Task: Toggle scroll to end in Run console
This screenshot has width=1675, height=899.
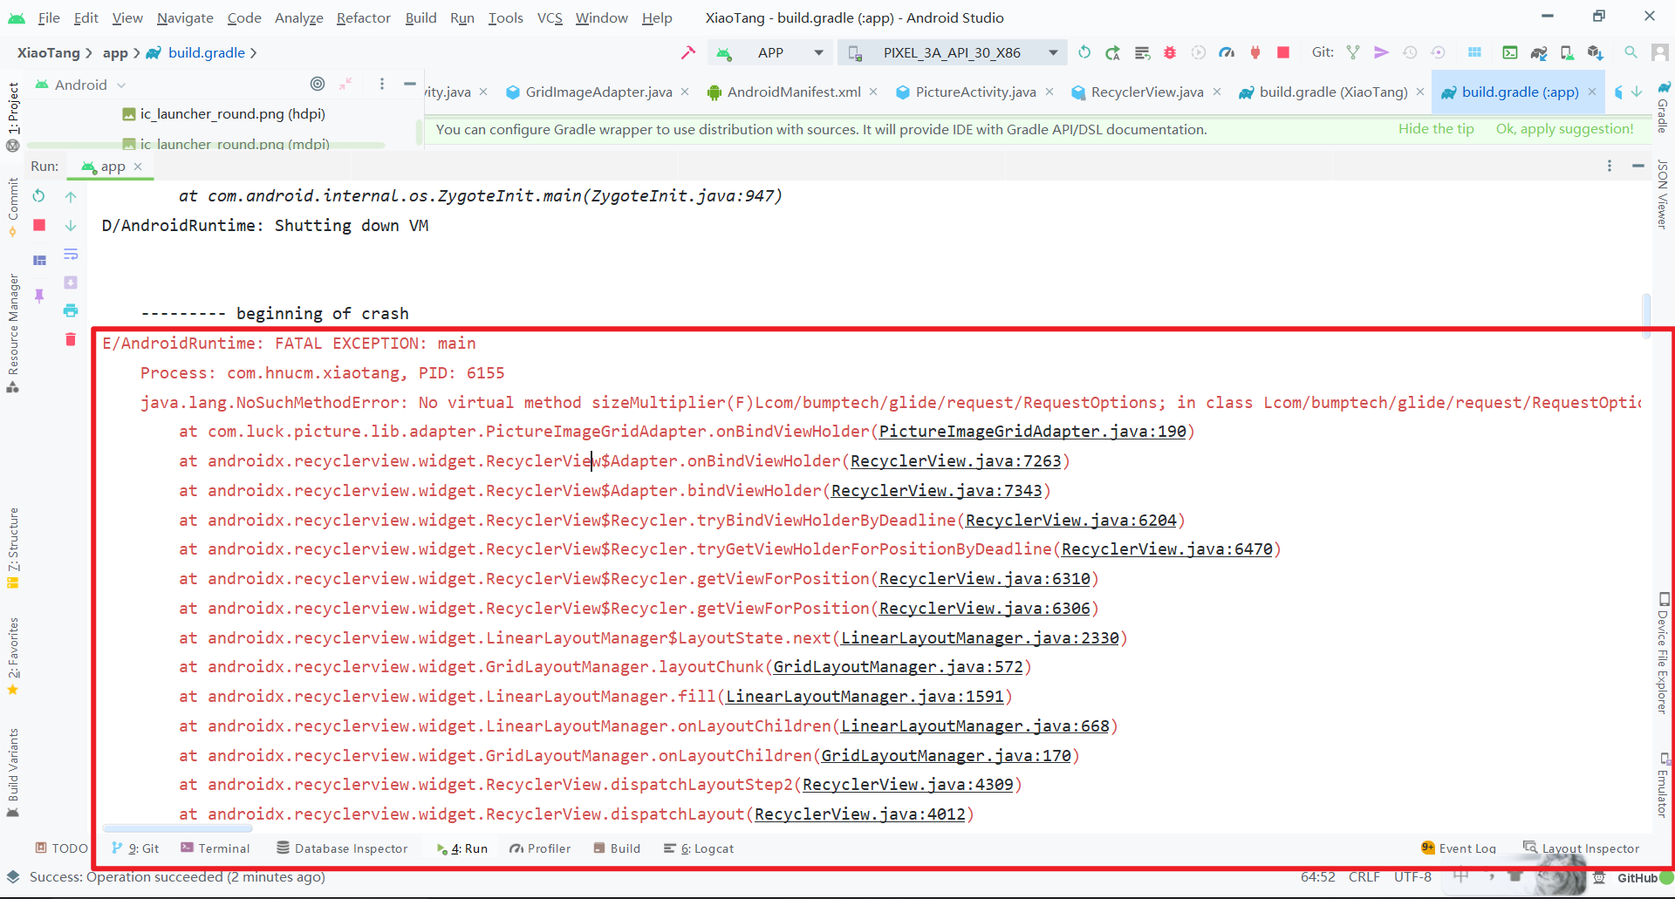Action: click(71, 283)
